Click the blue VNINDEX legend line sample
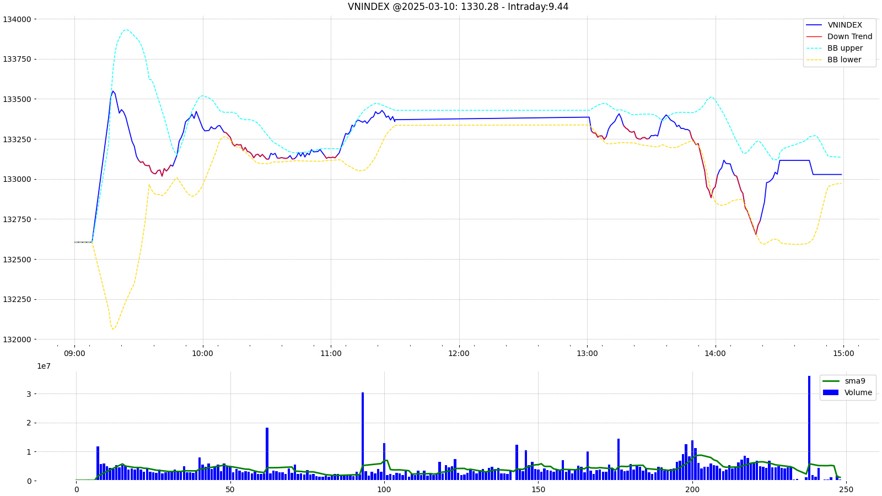This screenshot has height=496, width=882. click(x=814, y=25)
